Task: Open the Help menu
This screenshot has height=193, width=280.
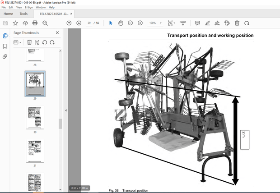Action: [x=51, y=7]
